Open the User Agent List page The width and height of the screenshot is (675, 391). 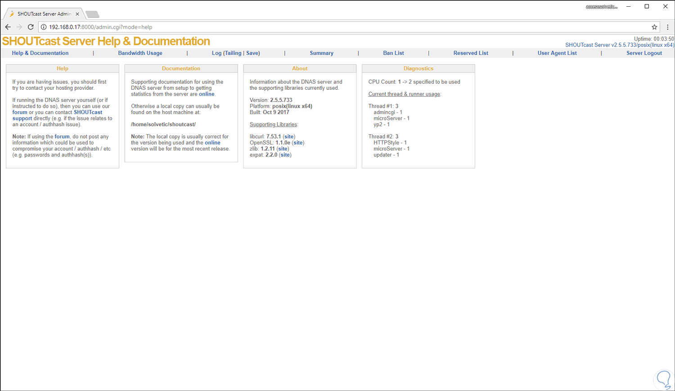(557, 53)
